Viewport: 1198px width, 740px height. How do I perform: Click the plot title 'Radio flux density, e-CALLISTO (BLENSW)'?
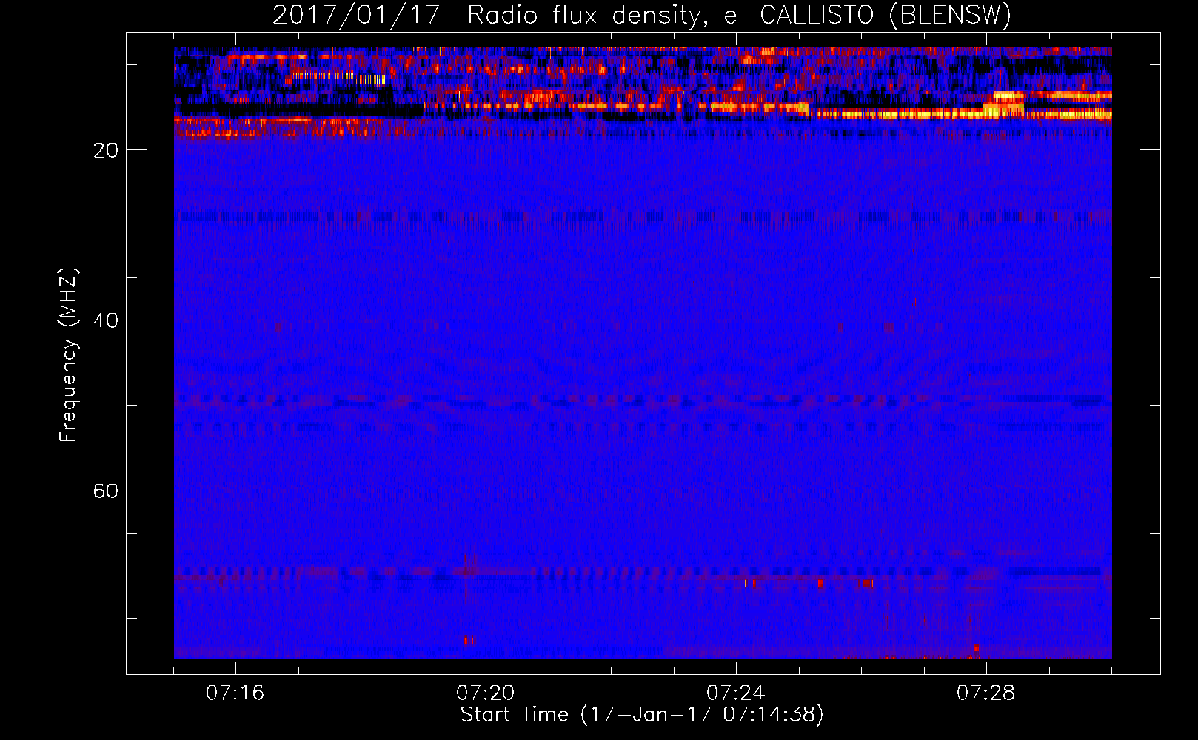click(739, 16)
